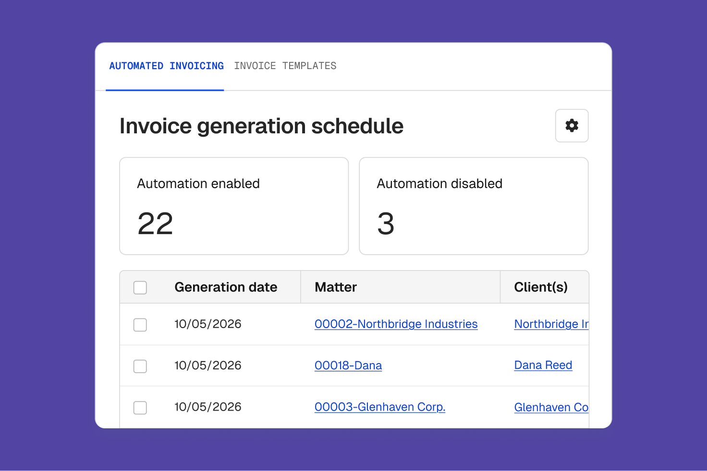
Task: Click the Client(s) column header
Action: [541, 287]
